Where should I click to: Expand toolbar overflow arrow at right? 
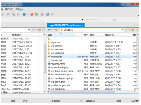tap(138, 16)
